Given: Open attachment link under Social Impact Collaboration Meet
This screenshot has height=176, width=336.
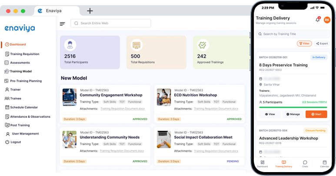Looking at the screenshot, I should (216, 151).
